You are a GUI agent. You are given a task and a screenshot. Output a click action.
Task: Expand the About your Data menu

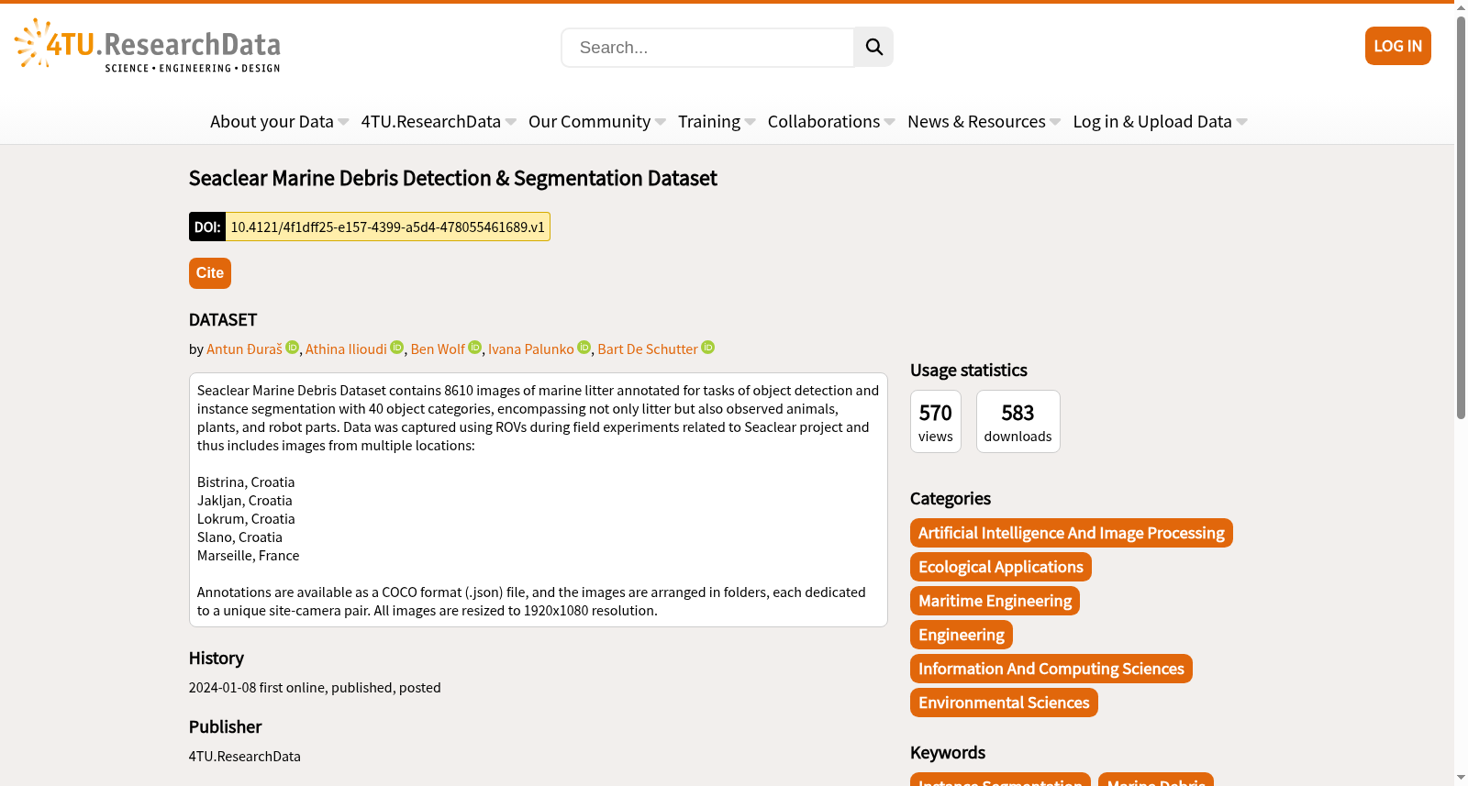279,121
